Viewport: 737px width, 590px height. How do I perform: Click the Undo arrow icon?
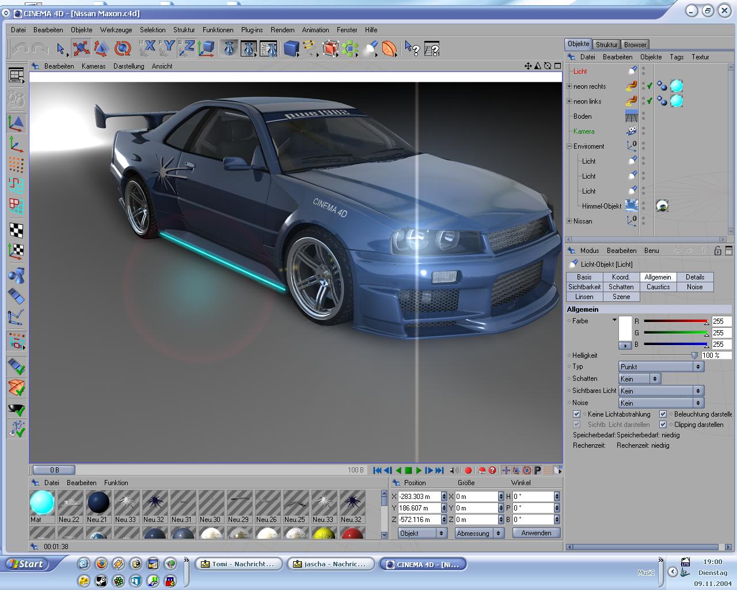click(21, 48)
